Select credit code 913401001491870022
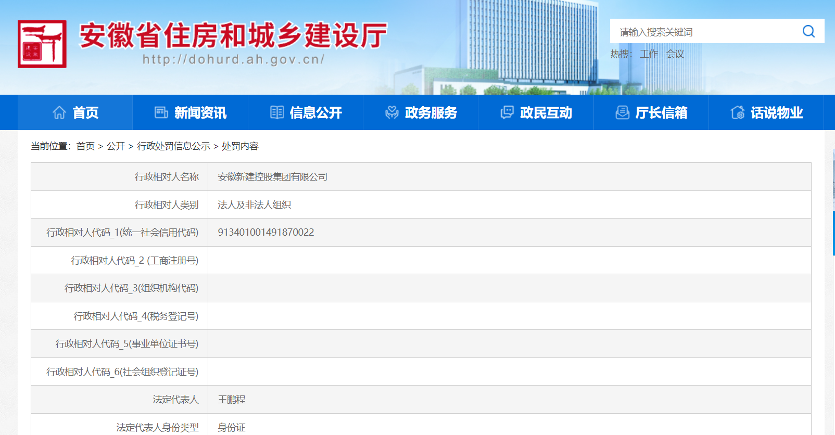 (x=266, y=233)
